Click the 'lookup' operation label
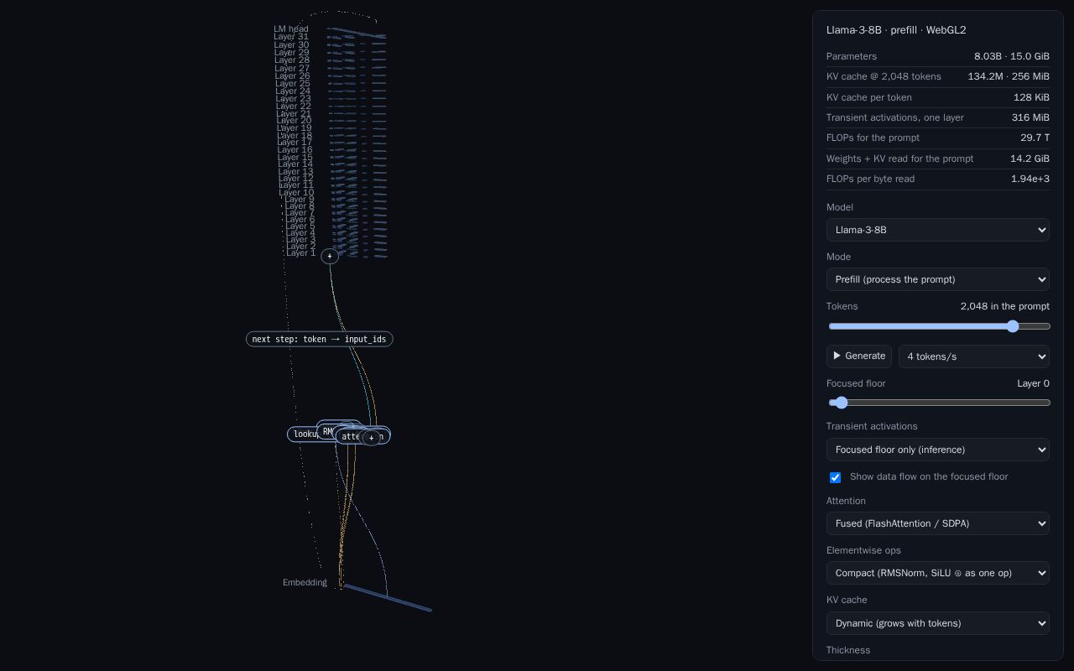 coord(304,434)
